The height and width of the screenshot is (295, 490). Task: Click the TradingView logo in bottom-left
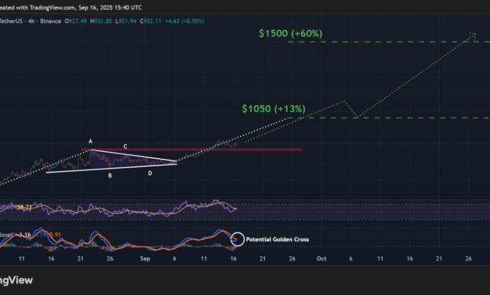(16, 281)
